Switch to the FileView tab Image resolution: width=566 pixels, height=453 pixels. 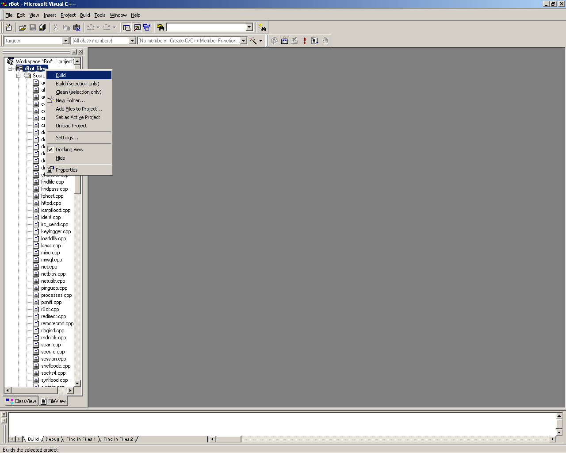(54, 401)
